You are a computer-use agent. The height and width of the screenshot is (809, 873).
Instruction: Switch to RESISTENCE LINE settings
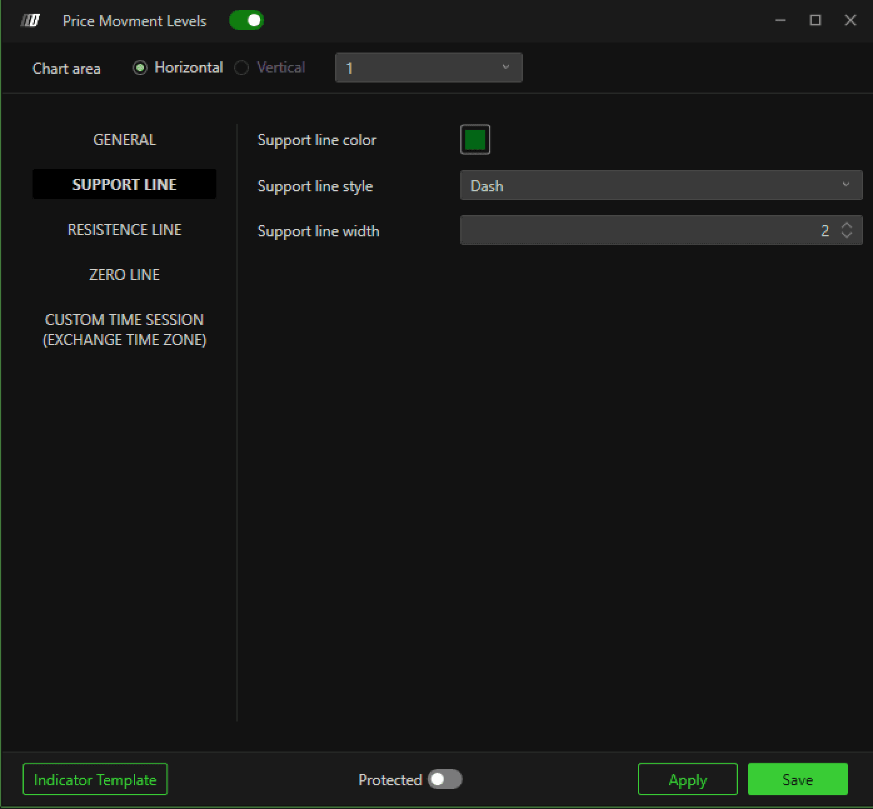pos(124,229)
